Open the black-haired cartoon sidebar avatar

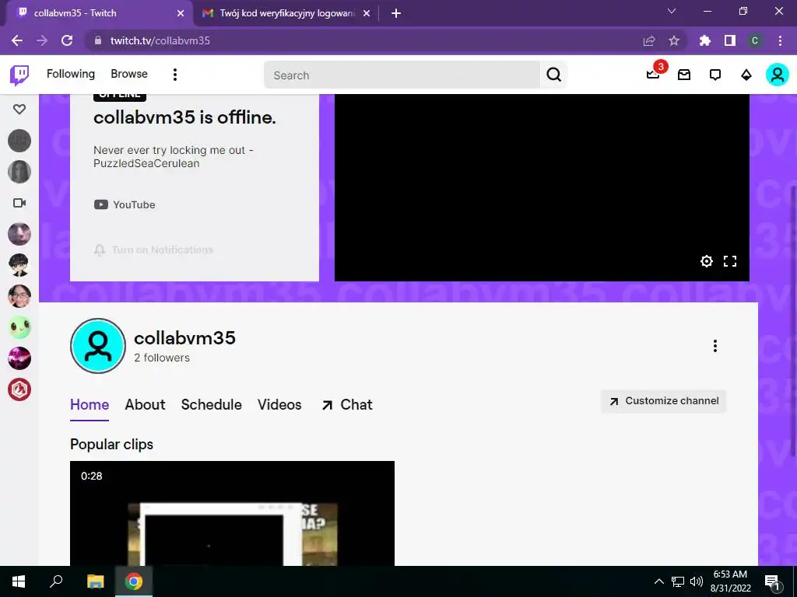(x=19, y=265)
